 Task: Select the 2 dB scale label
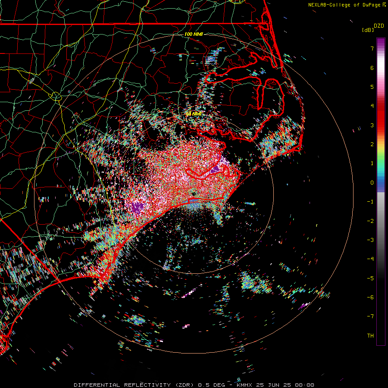[x=372, y=144]
